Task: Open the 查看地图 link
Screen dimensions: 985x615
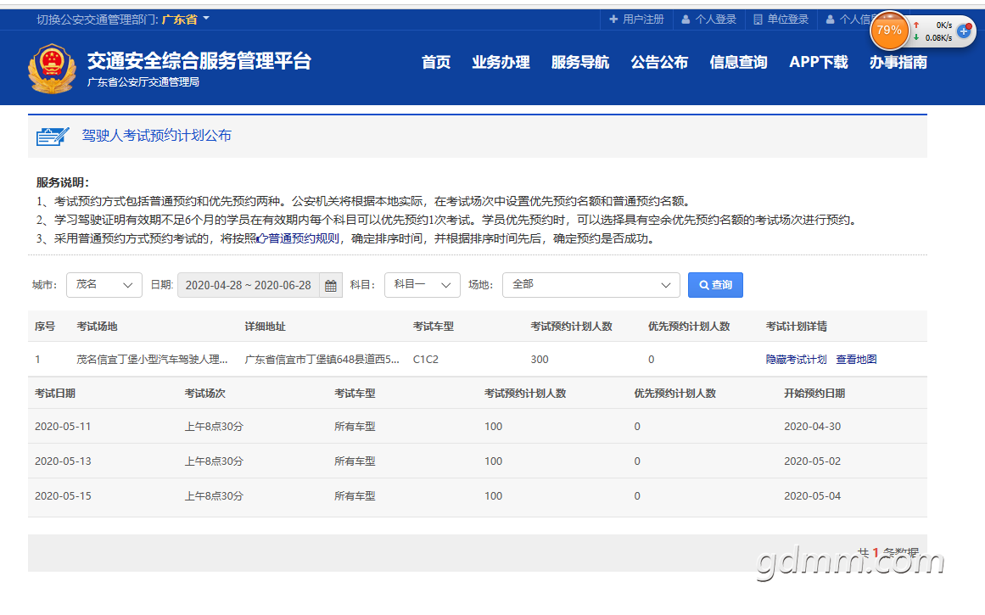Action: click(856, 360)
